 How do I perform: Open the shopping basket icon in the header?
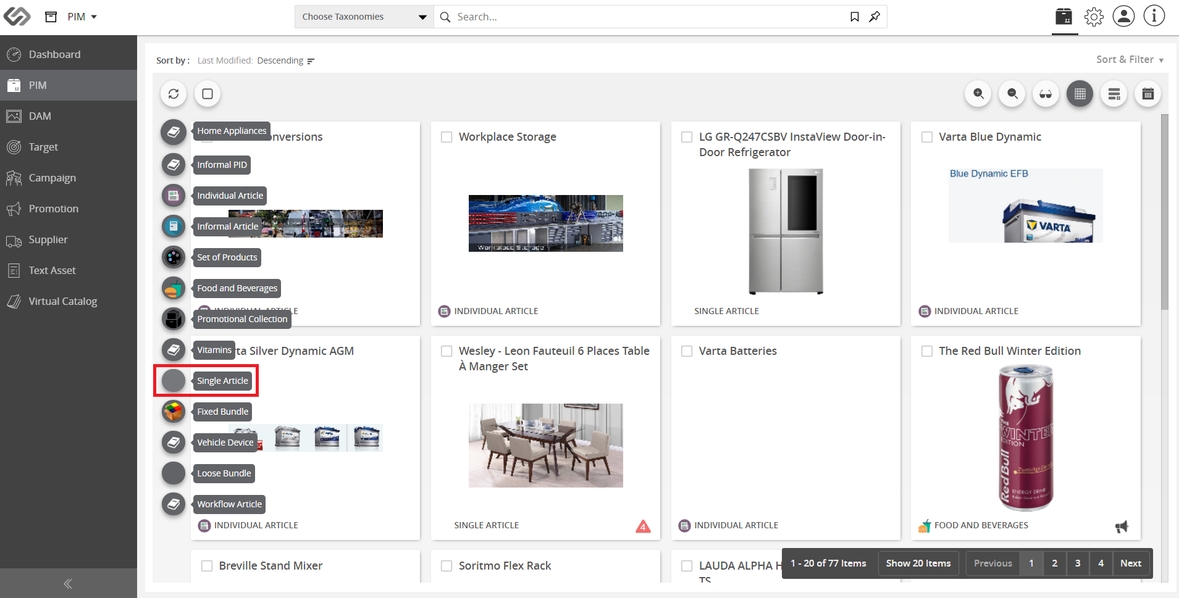(1064, 17)
